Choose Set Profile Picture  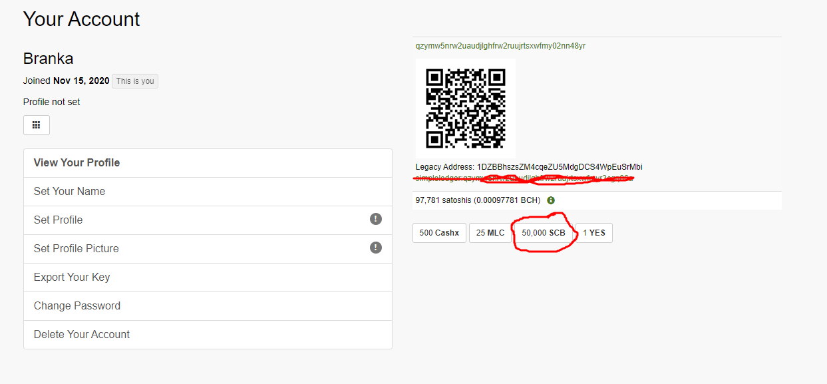[x=208, y=249]
